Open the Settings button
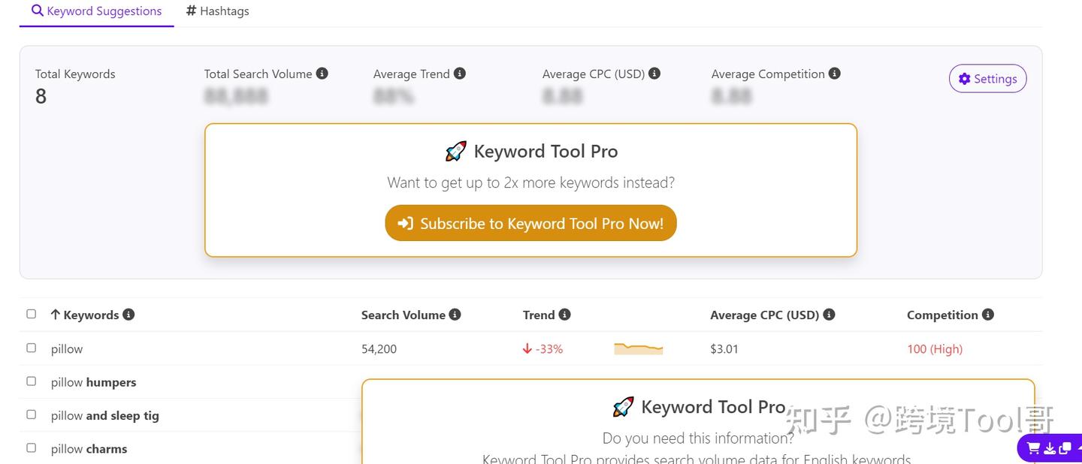Image resolution: width=1082 pixels, height=464 pixels. [987, 79]
